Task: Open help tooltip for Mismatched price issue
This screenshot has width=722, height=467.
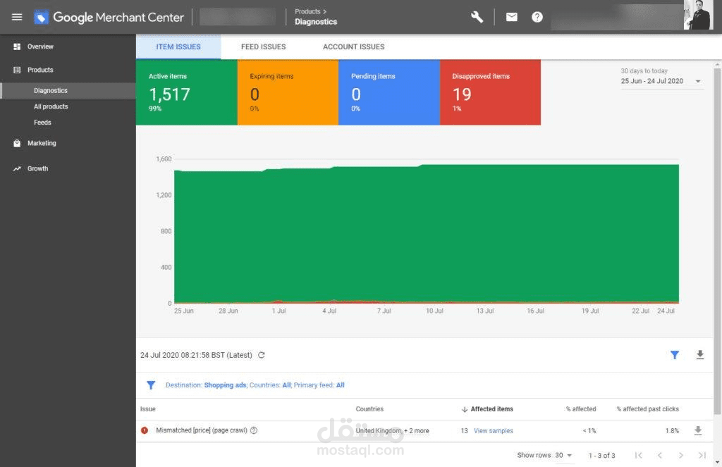Action: (x=254, y=430)
